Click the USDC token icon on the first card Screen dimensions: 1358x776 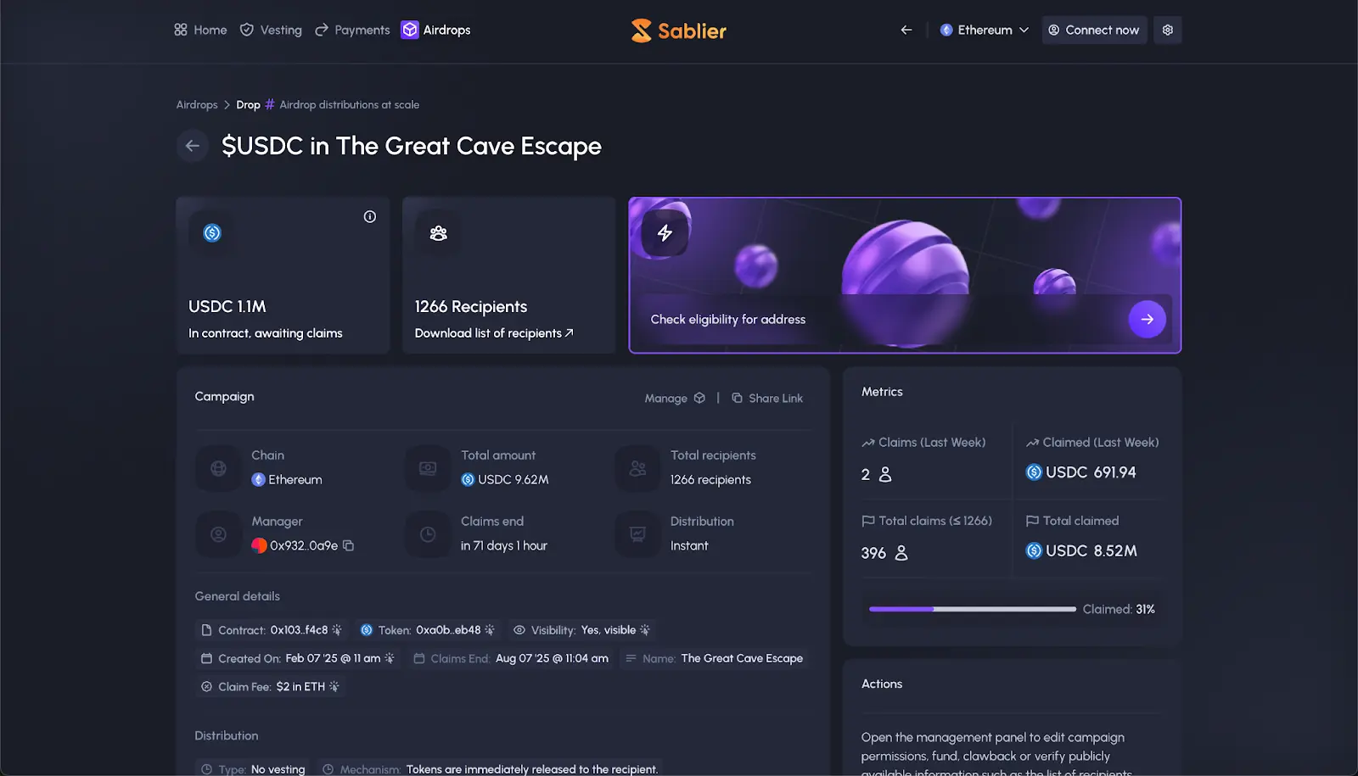point(212,232)
